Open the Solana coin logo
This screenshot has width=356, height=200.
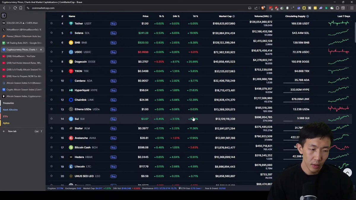[71, 33]
